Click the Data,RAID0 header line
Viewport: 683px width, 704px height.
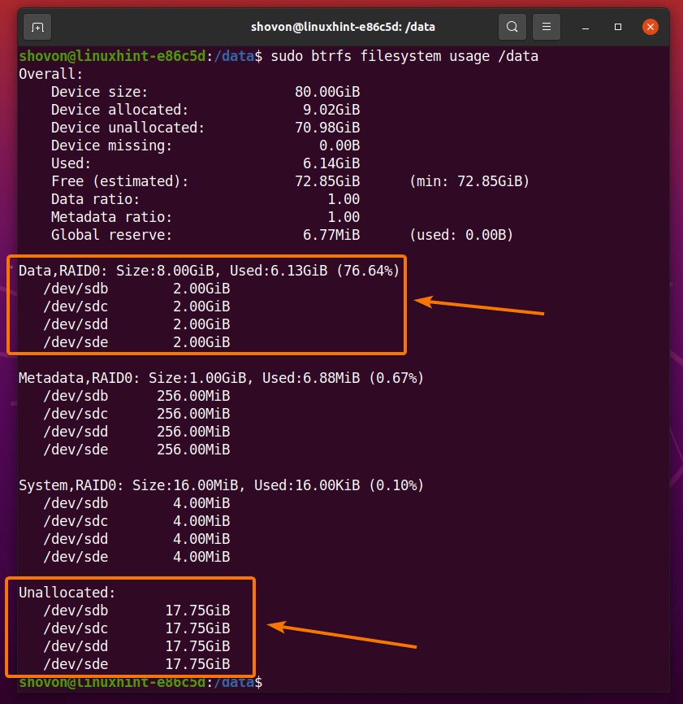click(x=209, y=271)
